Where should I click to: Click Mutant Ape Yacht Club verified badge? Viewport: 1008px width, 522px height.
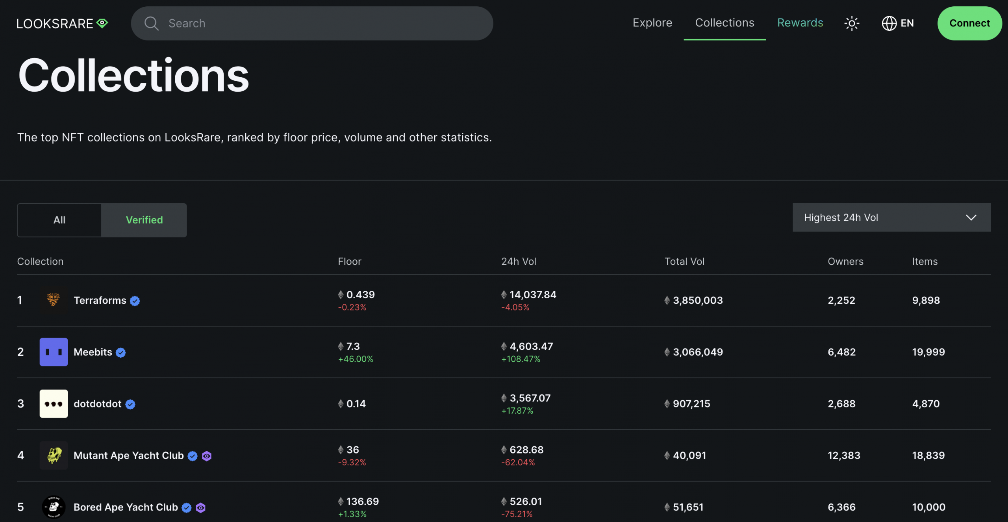pos(193,455)
